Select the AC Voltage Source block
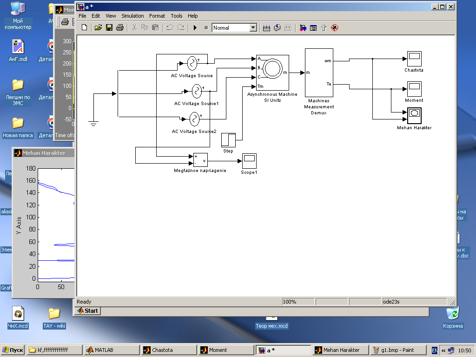The image size is (476, 357). click(192, 63)
